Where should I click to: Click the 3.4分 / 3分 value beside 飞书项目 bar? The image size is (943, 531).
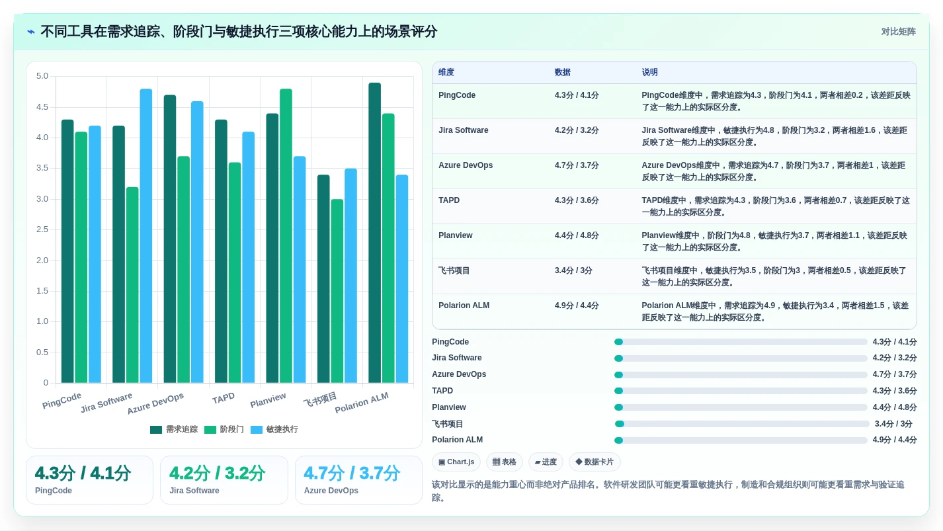(893, 424)
